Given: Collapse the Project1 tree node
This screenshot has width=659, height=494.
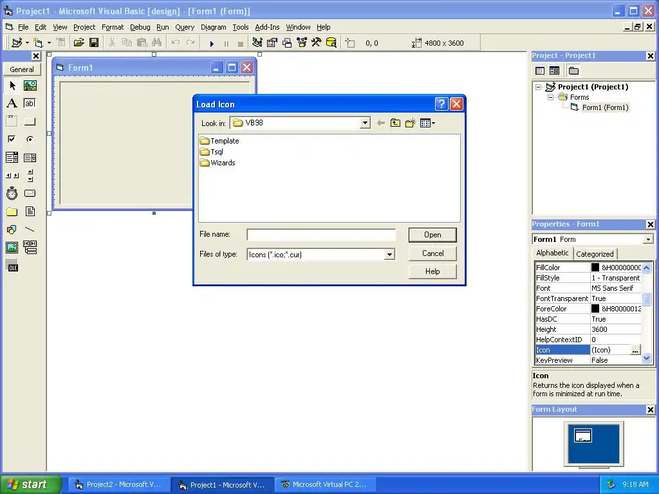Looking at the screenshot, I should [539, 87].
